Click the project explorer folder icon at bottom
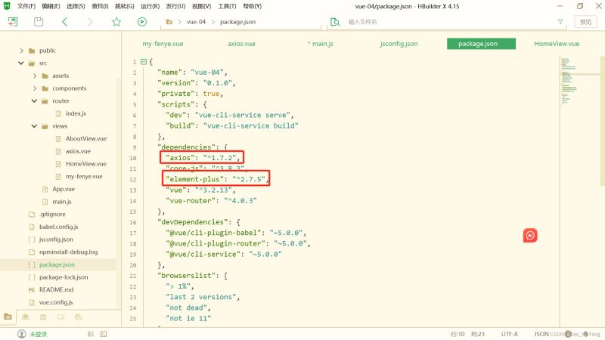The image size is (605, 340). (8, 317)
